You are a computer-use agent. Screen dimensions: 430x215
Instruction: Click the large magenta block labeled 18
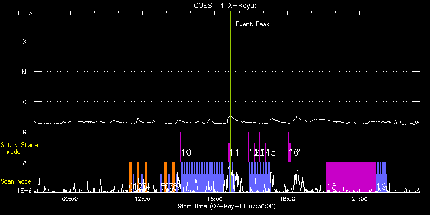(x=350, y=177)
